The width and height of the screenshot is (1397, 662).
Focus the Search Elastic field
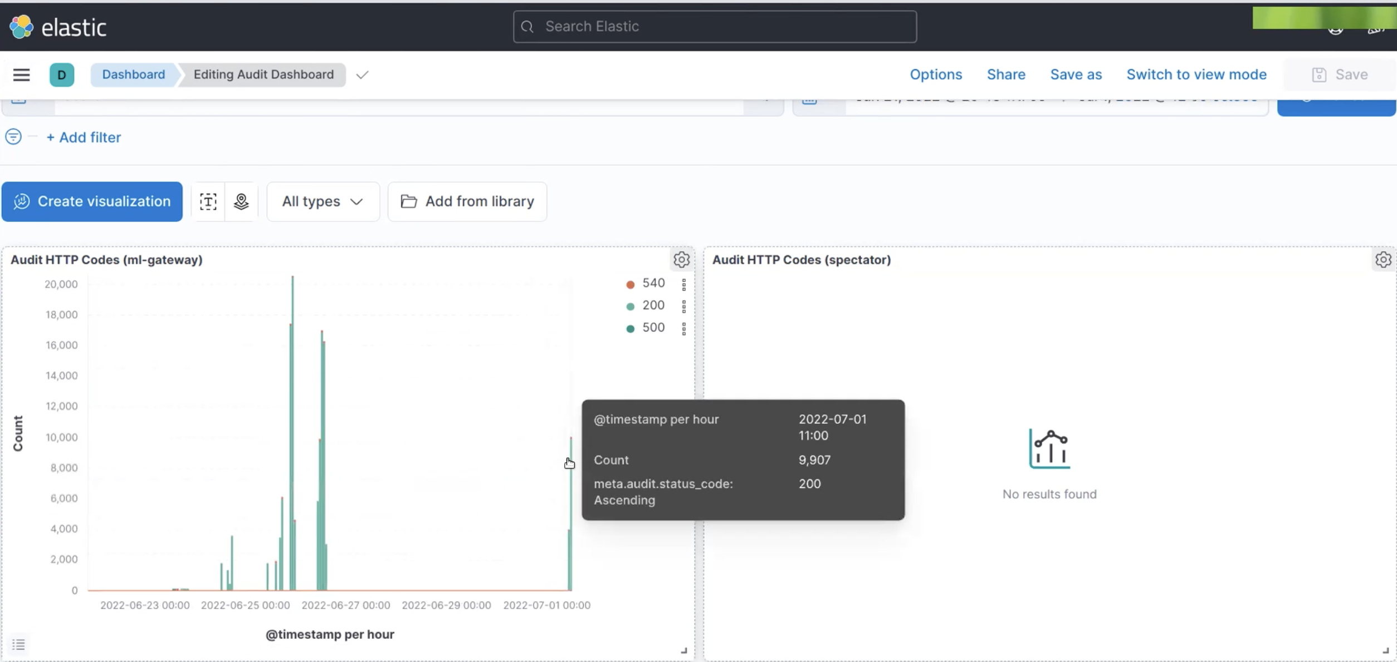click(x=715, y=27)
